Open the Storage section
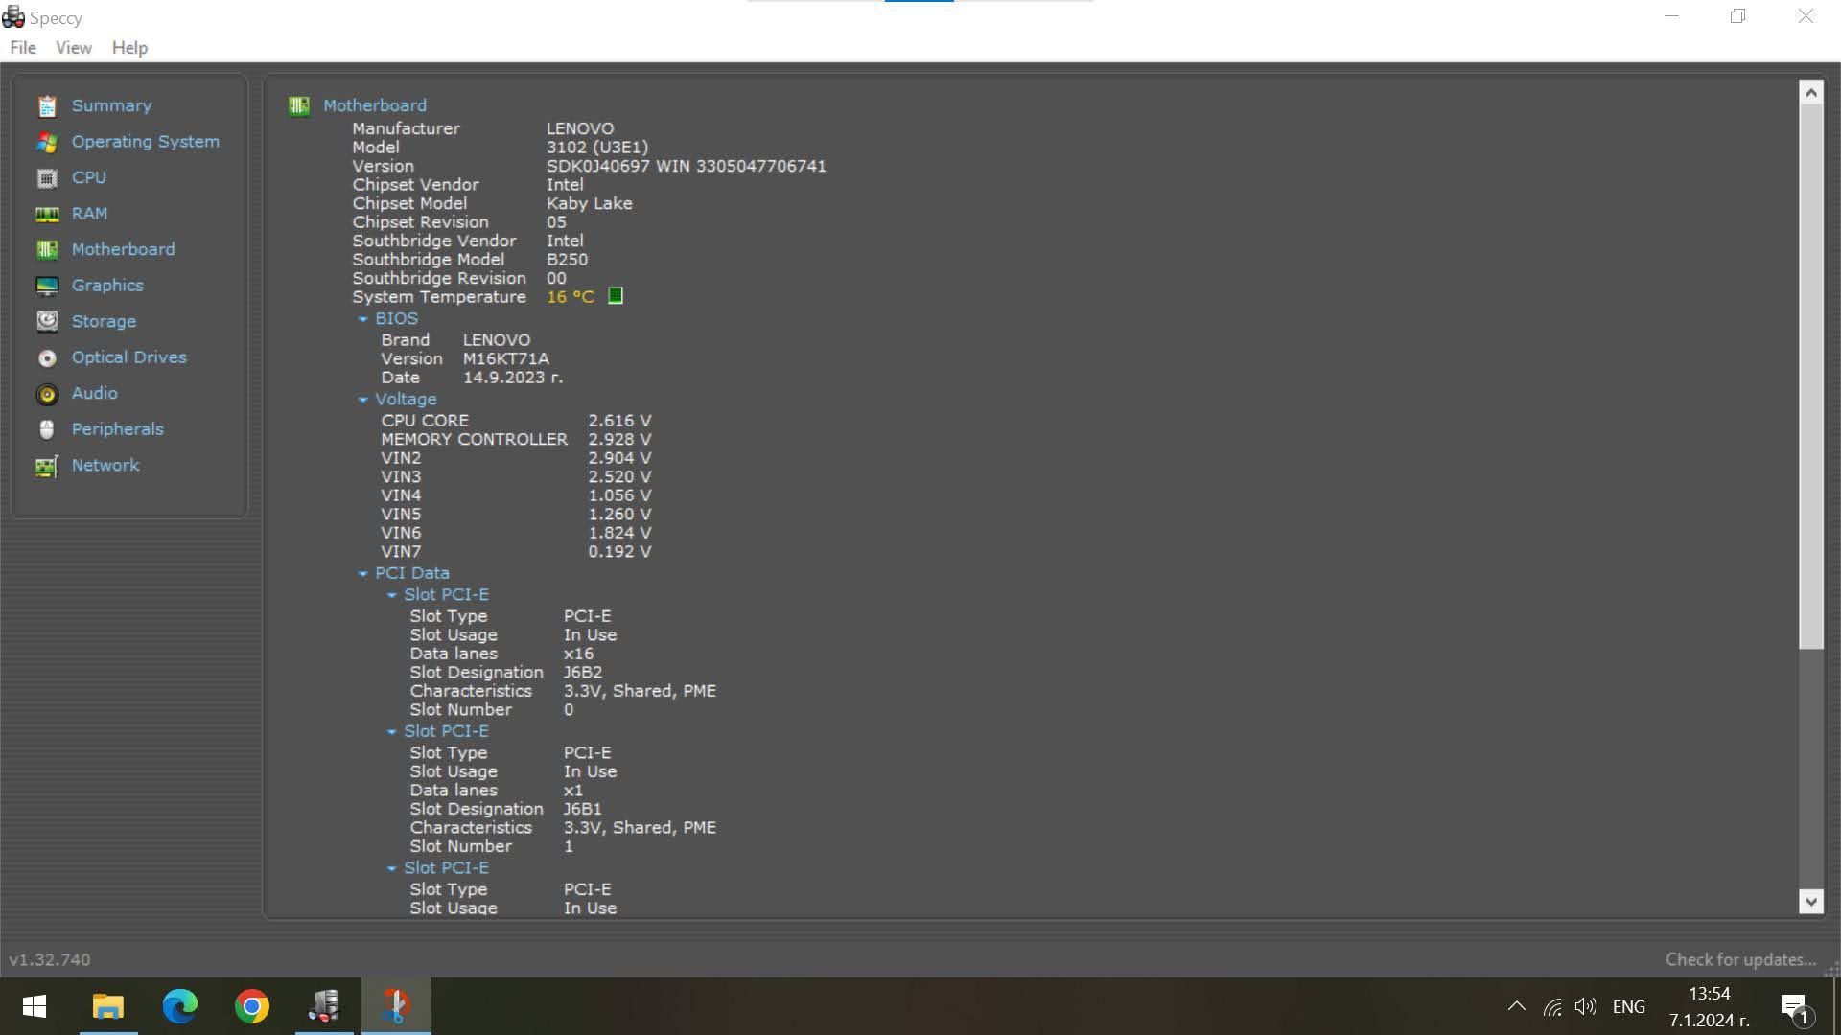Image resolution: width=1841 pixels, height=1035 pixels. tap(104, 322)
